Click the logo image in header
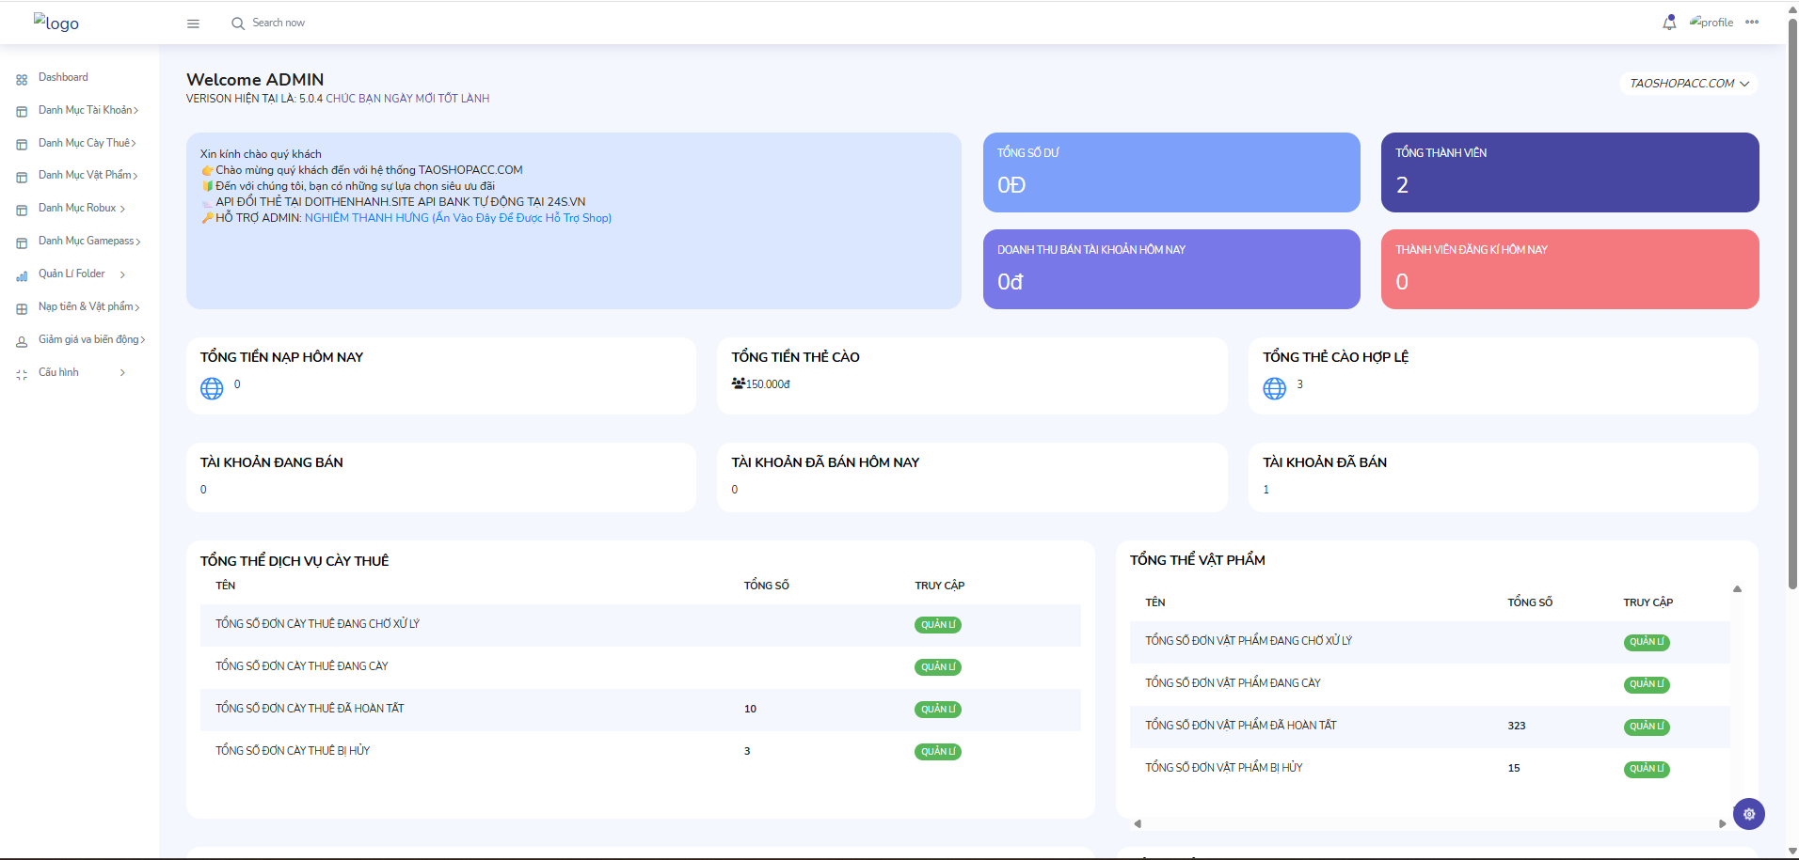 click(56, 23)
